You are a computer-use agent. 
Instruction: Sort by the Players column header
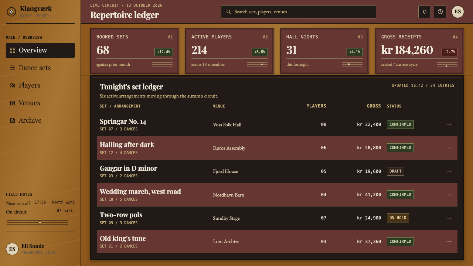tap(316, 106)
